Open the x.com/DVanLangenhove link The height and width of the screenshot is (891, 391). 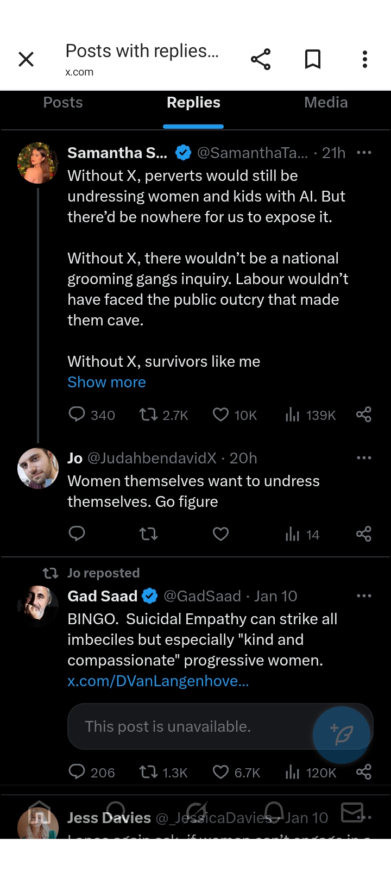pos(158,681)
